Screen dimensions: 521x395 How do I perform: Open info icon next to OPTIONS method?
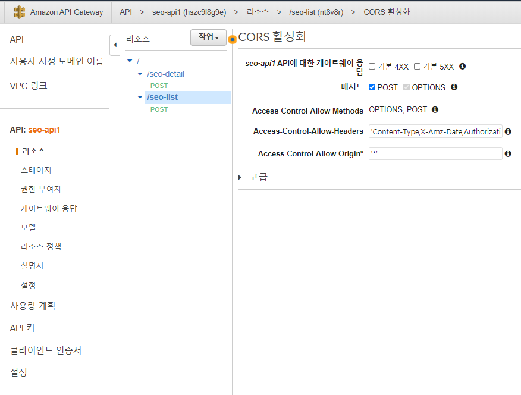(x=454, y=87)
